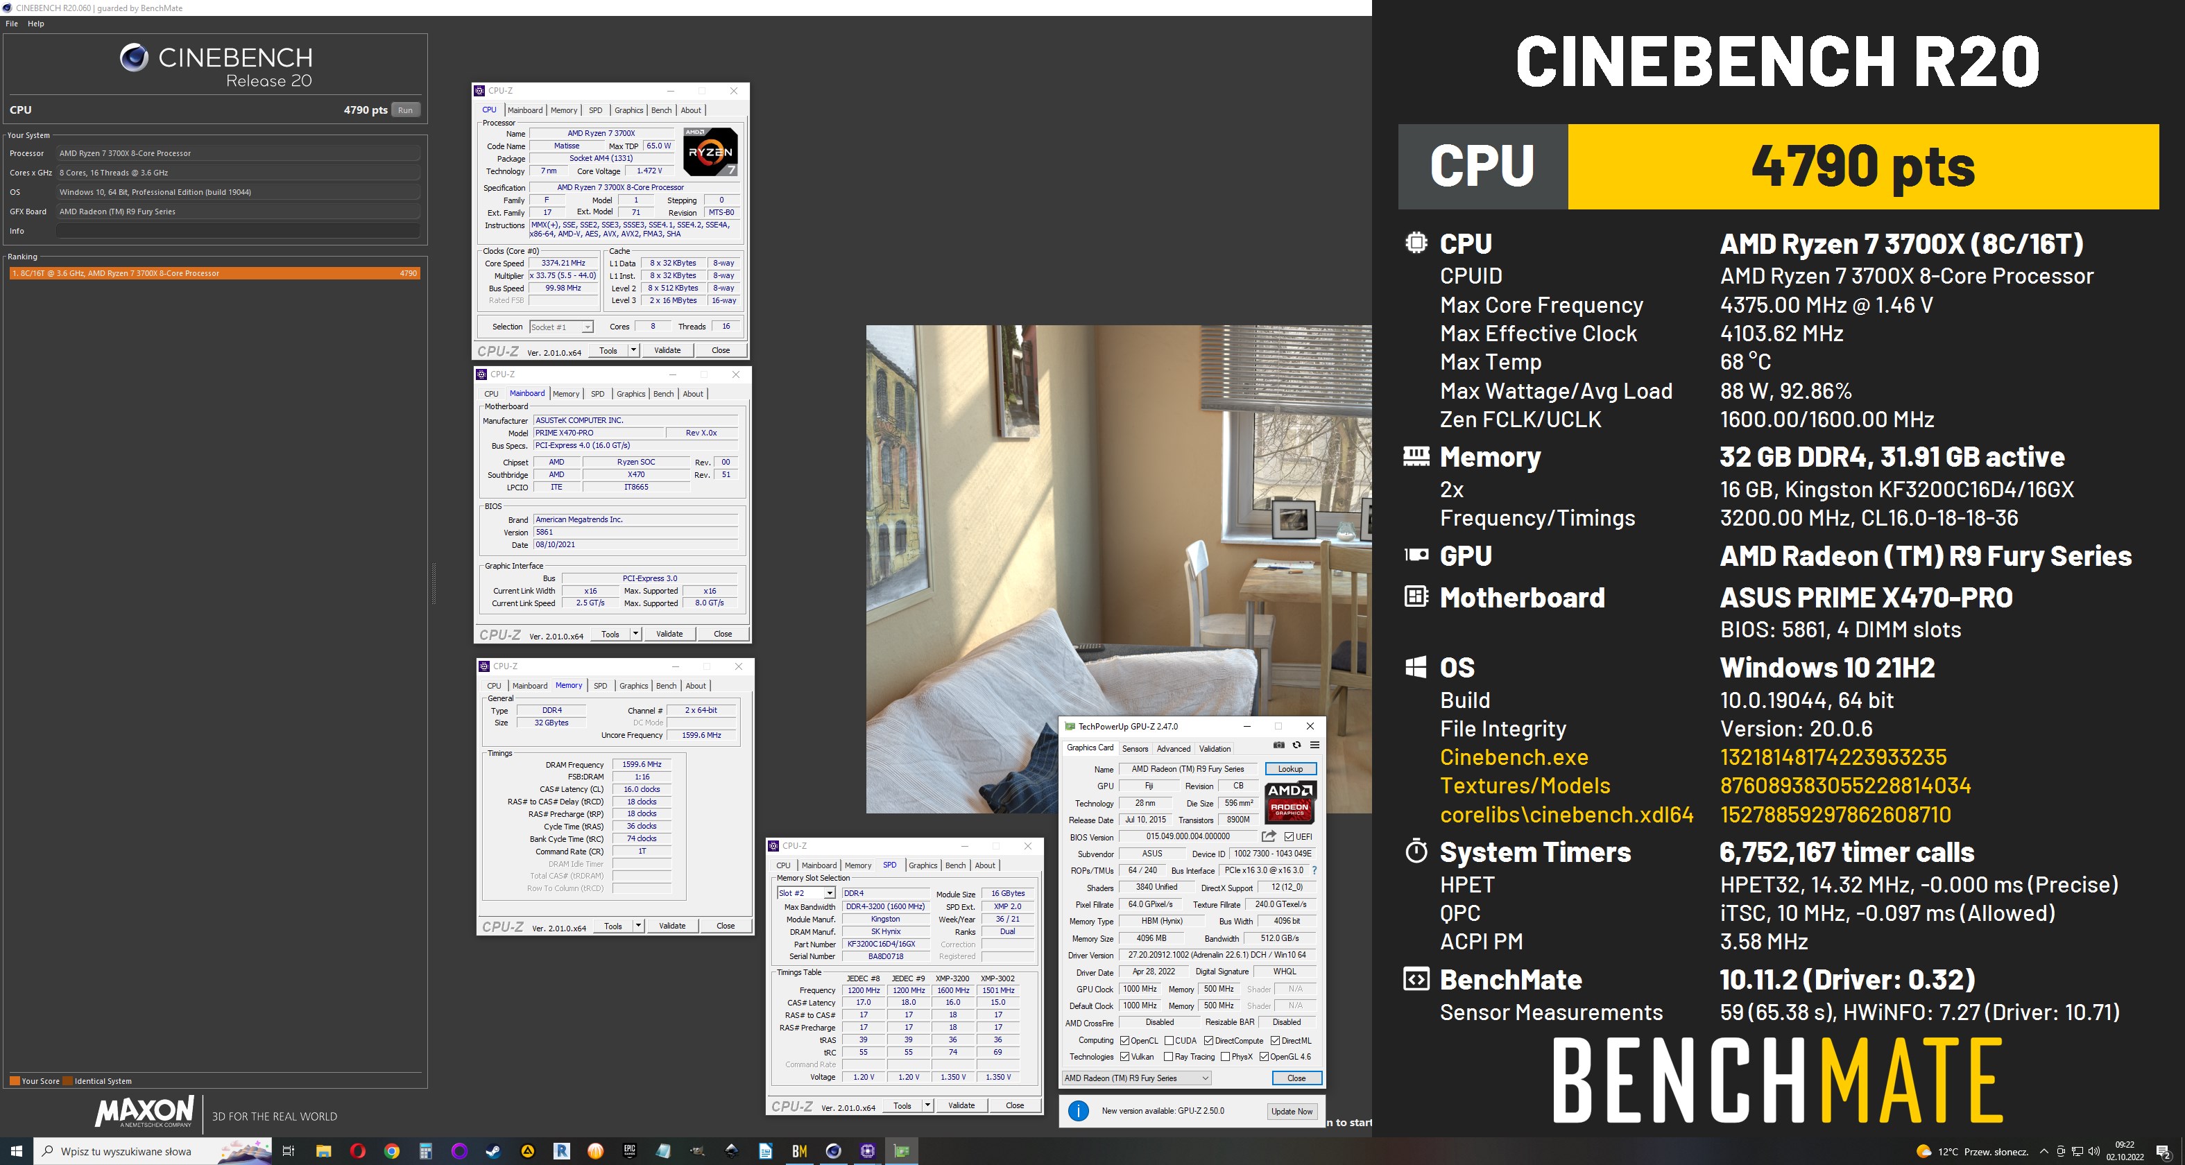Open Task View on the taskbar
The image size is (2185, 1165).
pos(289,1150)
